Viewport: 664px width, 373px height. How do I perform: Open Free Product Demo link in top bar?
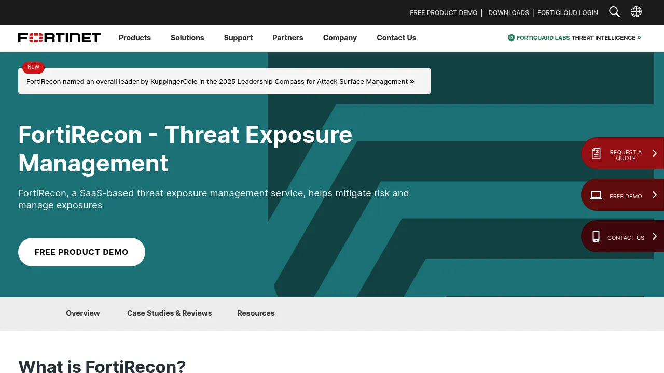tap(444, 12)
